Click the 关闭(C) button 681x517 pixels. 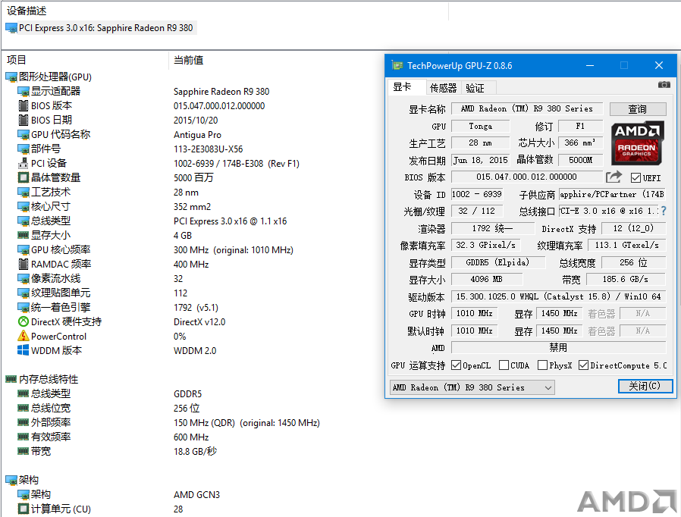point(645,386)
